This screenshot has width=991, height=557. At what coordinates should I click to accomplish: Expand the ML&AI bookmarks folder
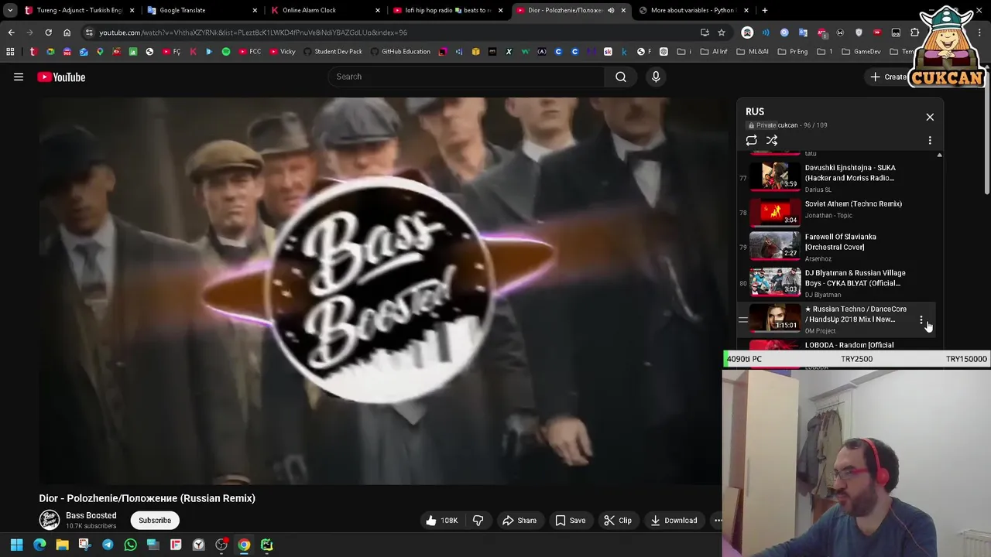pyautogui.click(x=753, y=52)
